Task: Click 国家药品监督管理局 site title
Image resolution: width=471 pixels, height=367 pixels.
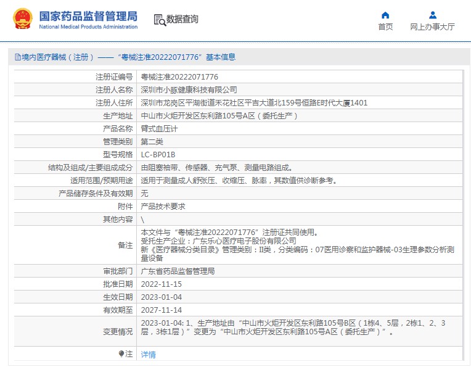Action: click(88, 16)
